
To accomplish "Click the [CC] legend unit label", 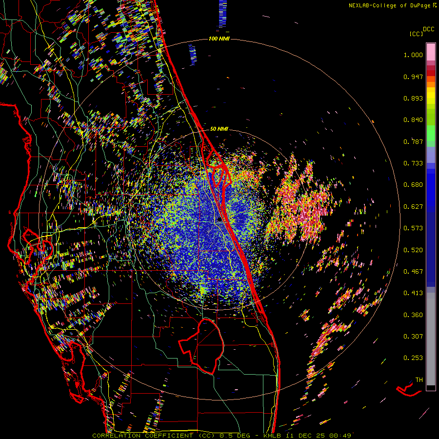I will coord(416,34).
